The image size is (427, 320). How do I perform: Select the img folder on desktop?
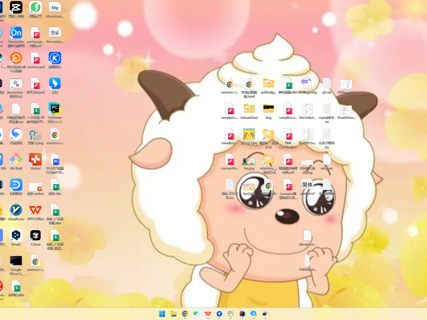(x=268, y=109)
